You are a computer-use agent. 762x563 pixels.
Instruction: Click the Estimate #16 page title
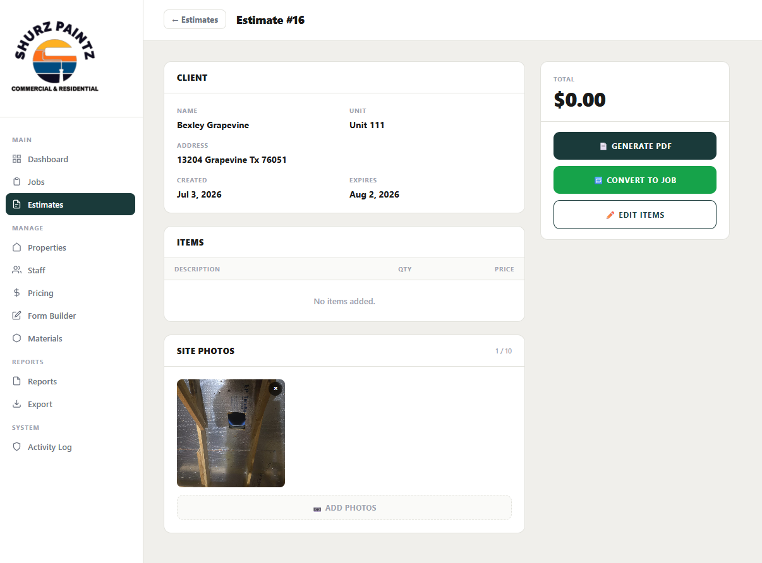click(270, 20)
